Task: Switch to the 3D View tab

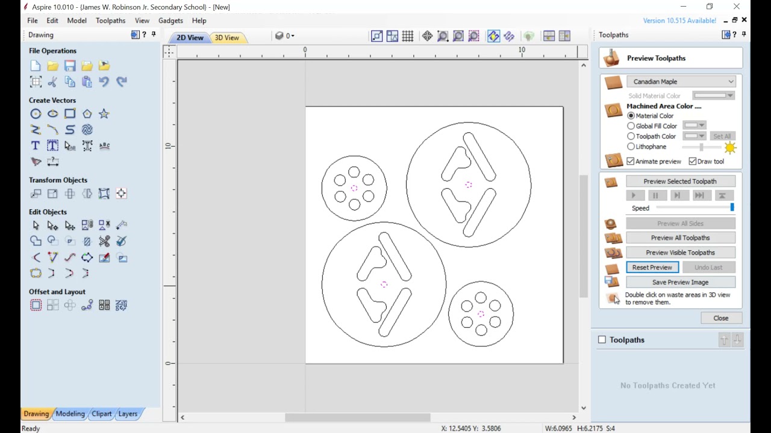Action: (226, 37)
